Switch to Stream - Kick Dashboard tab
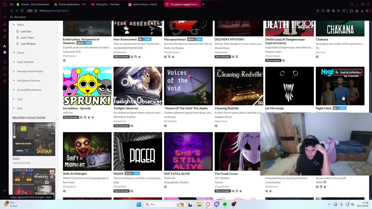 (x=33, y=4)
